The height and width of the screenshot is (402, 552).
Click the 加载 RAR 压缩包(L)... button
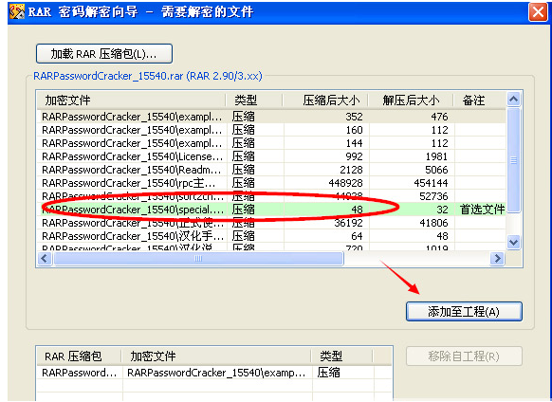[x=103, y=54]
